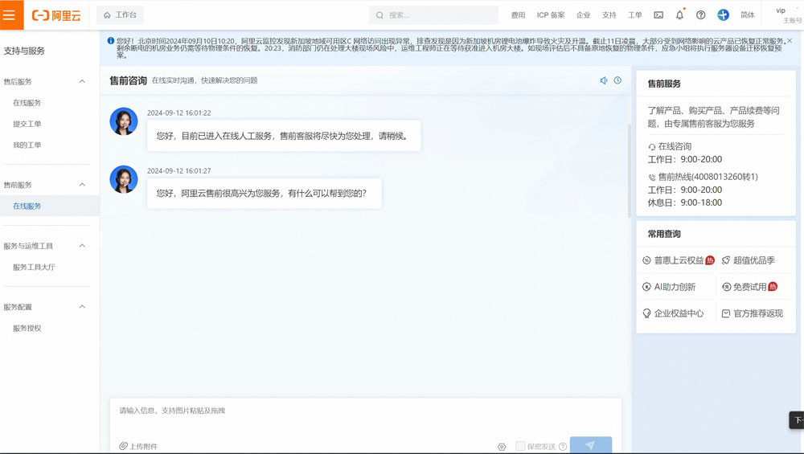The image size is (804, 454).
Task: Click the 常用查询 panel heading
Action: [664, 234]
